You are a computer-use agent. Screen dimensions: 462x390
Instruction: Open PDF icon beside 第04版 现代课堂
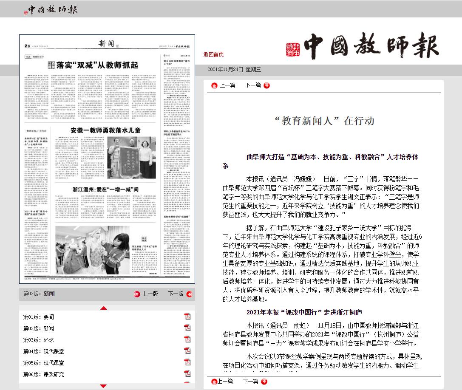(187, 351)
